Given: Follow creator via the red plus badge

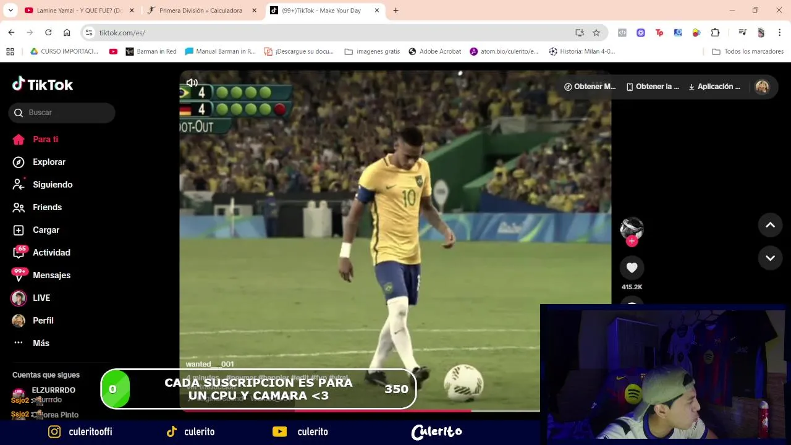Looking at the screenshot, I should (x=632, y=241).
